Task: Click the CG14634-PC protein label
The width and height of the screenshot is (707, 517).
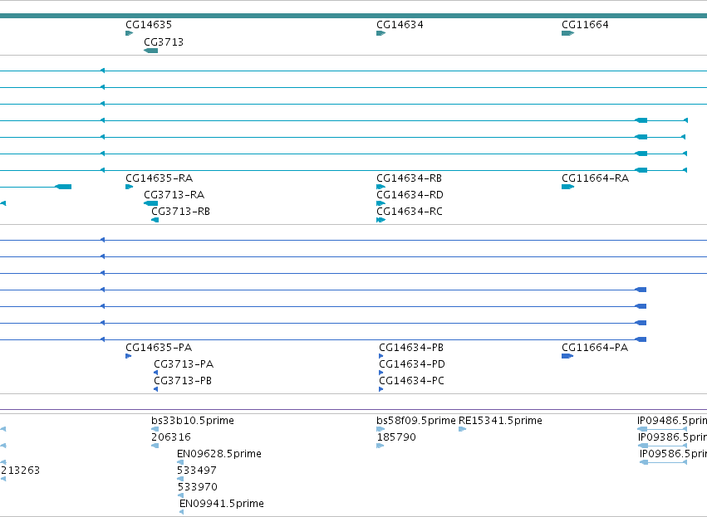Action: (x=412, y=381)
